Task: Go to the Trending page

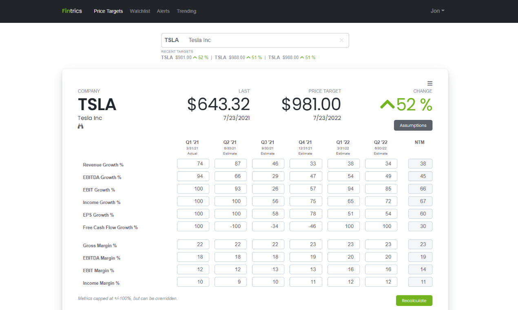Action: [186, 11]
